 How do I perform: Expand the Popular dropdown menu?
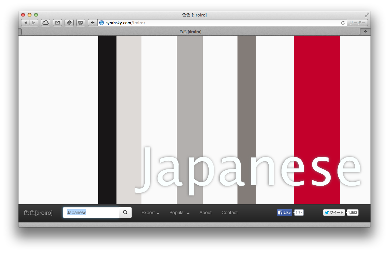(179, 213)
